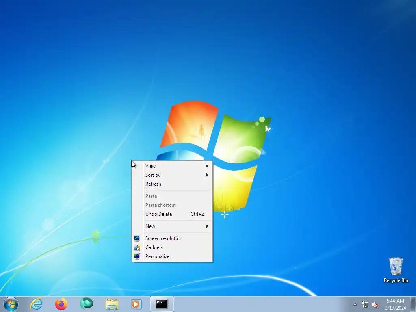This screenshot has height=312, width=416.
Task: Open Windows Explorer from the taskbar
Action: coord(112,304)
